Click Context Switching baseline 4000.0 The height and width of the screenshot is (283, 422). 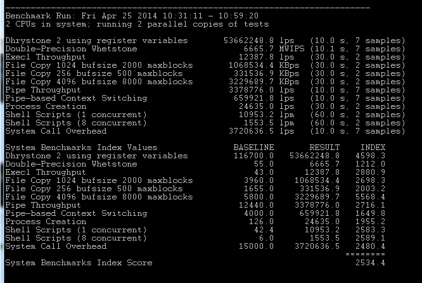[x=259, y=213]
